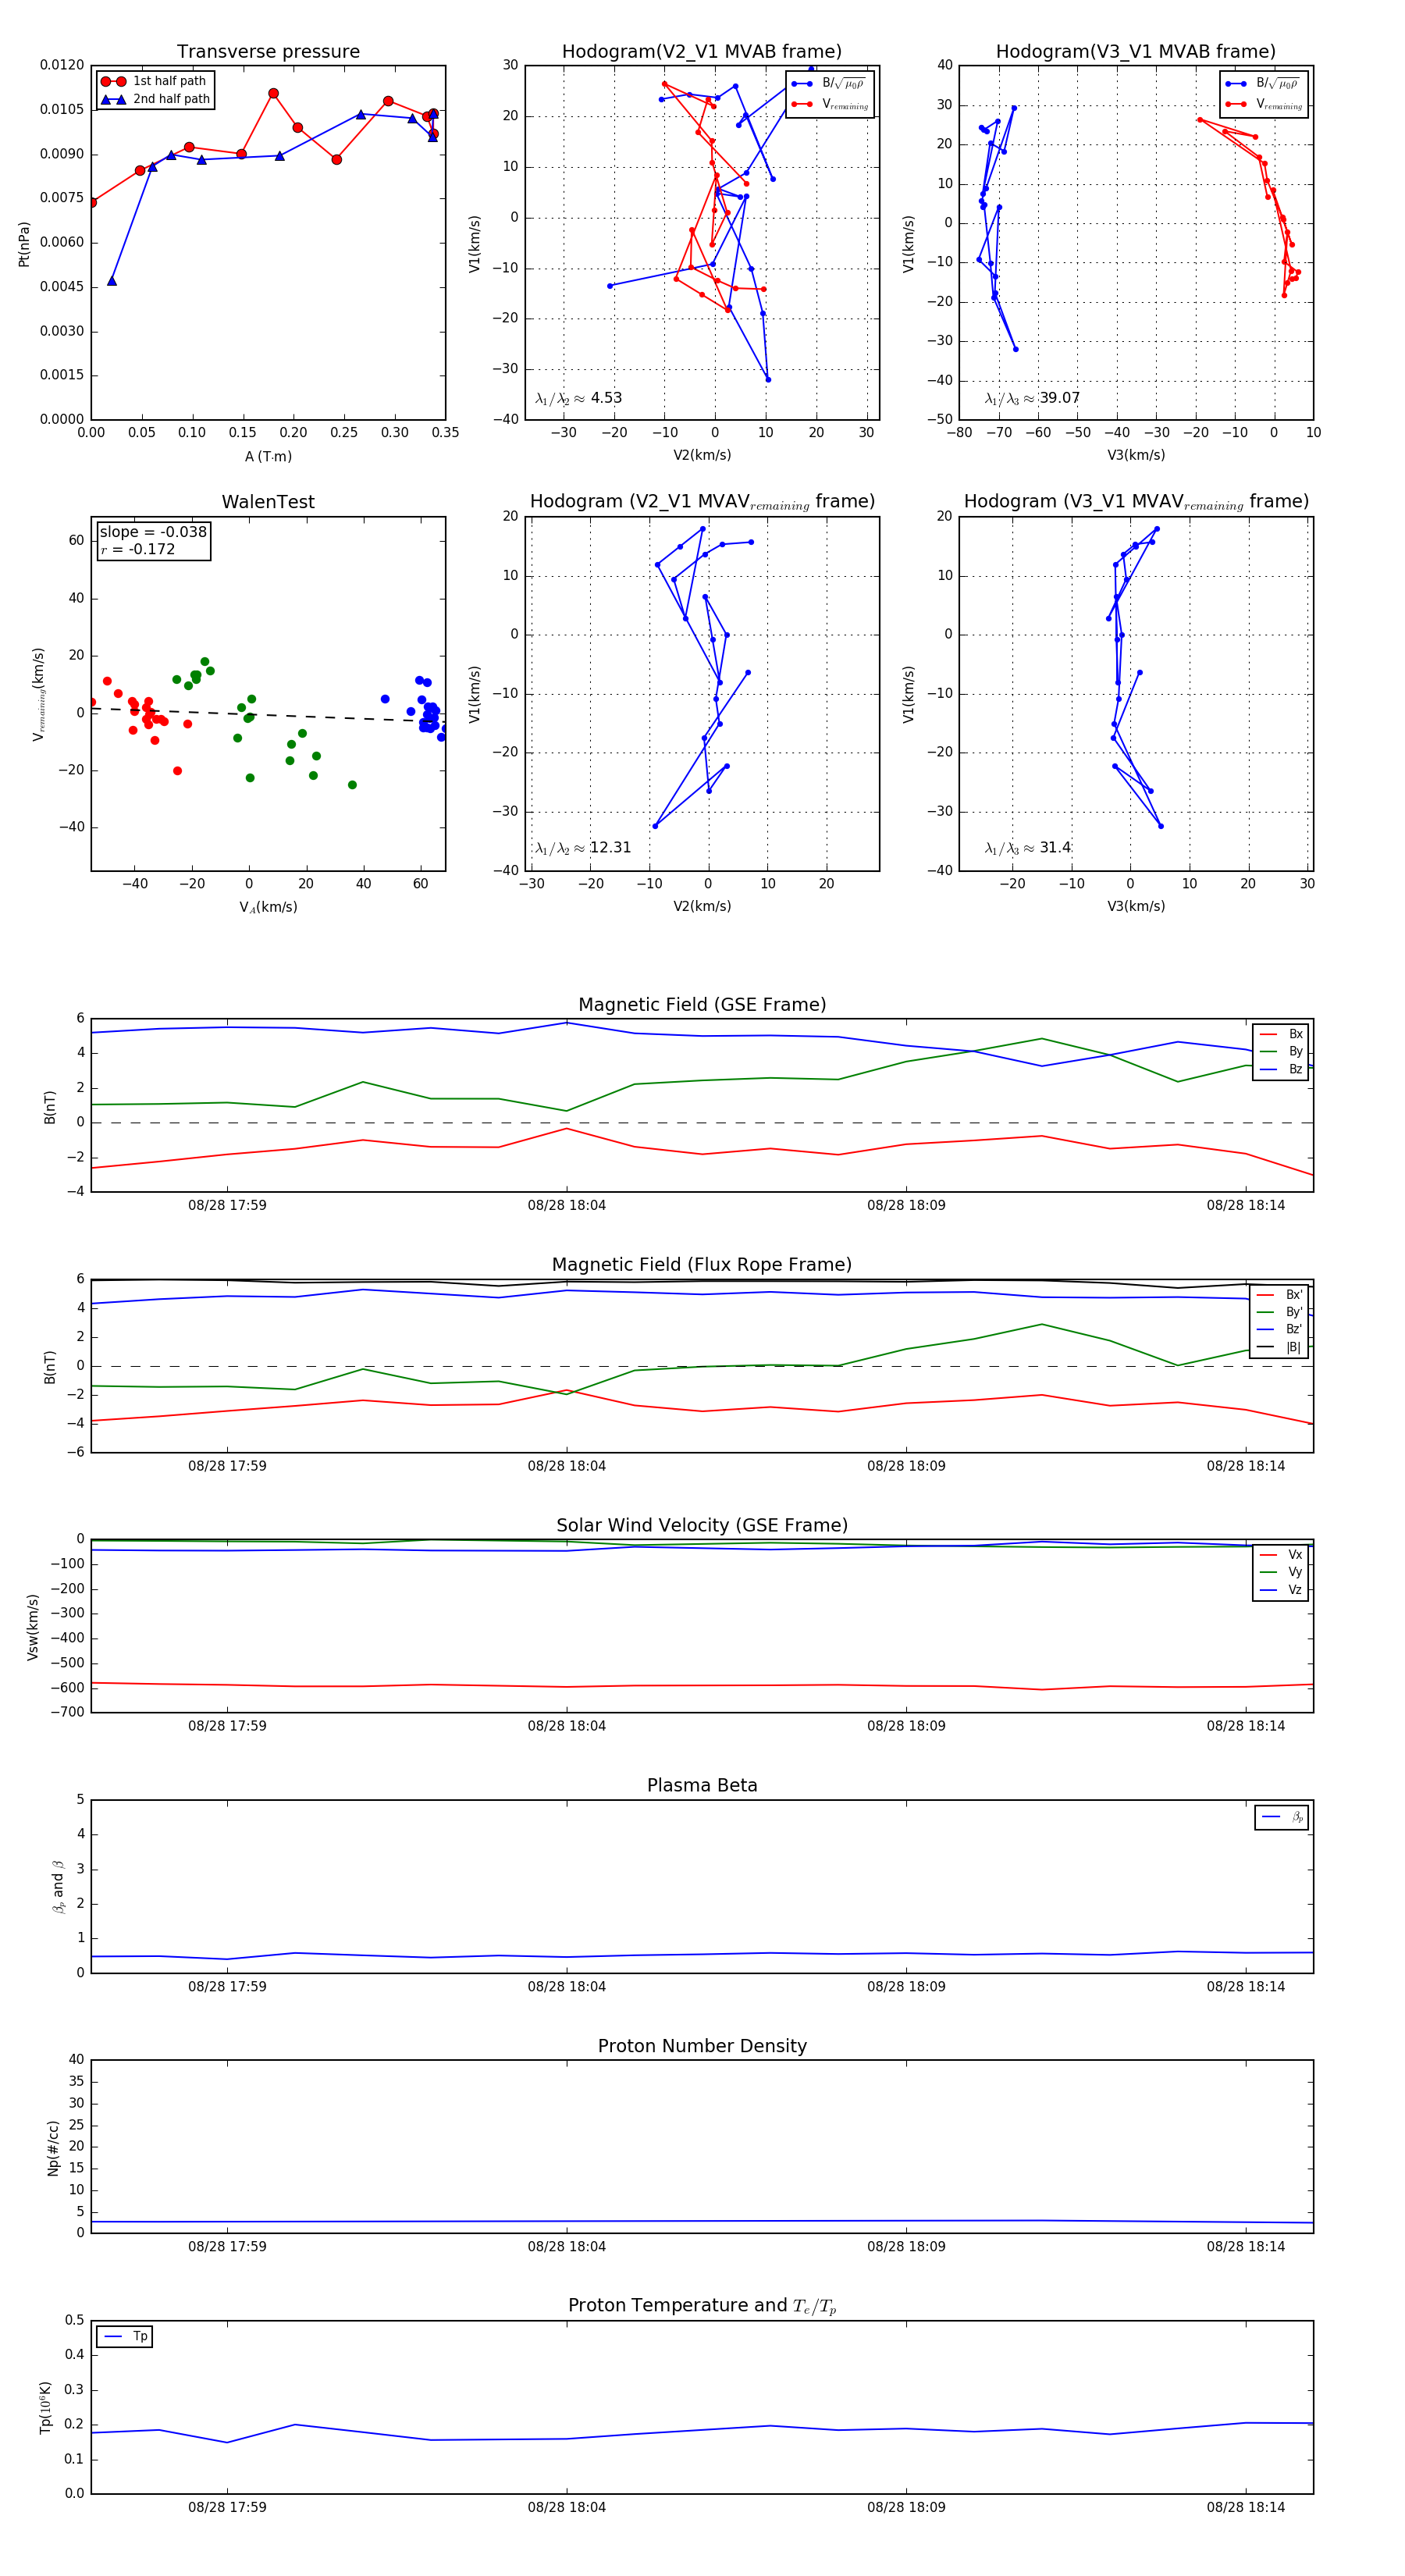
Task: Select the Bx' legend entry in Flux Rope plot
Action: tap(1280, 1294)
